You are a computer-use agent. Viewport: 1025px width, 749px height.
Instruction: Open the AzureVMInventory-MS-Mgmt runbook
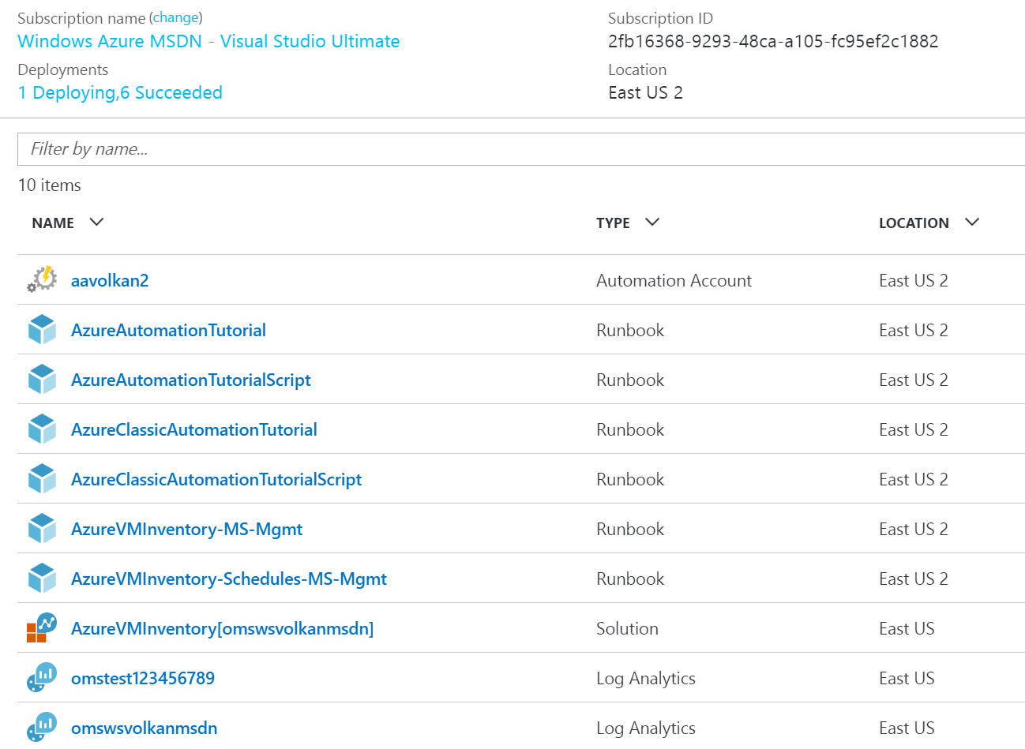coord(187,529)
